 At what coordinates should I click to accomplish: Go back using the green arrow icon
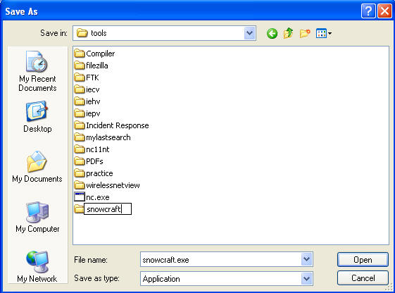coord(272,33)
